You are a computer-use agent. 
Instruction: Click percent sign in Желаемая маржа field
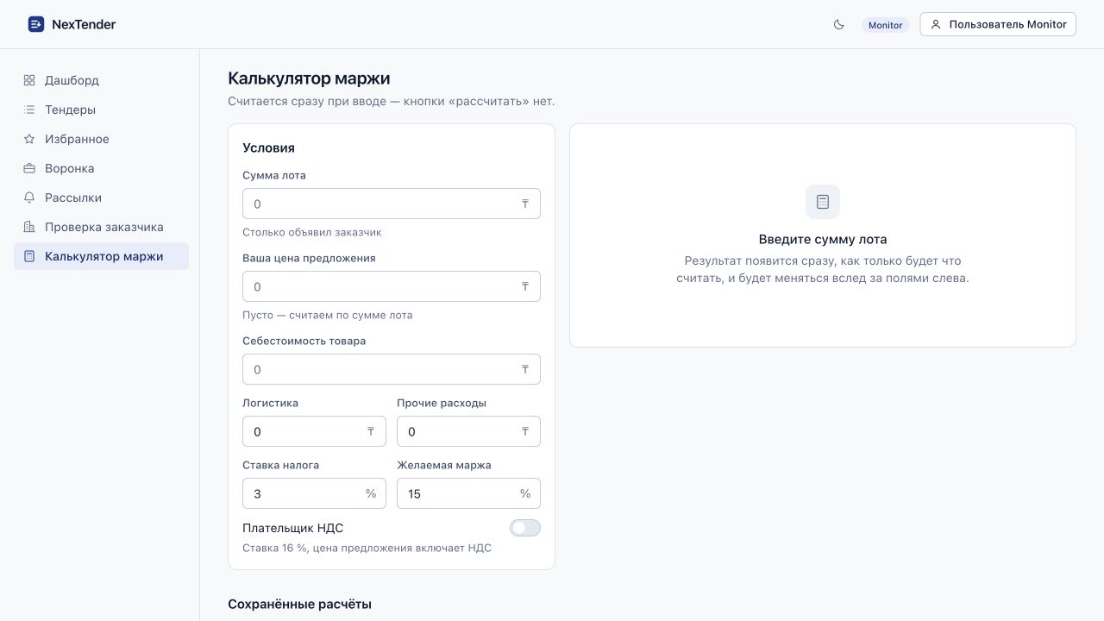click(525, 493)
